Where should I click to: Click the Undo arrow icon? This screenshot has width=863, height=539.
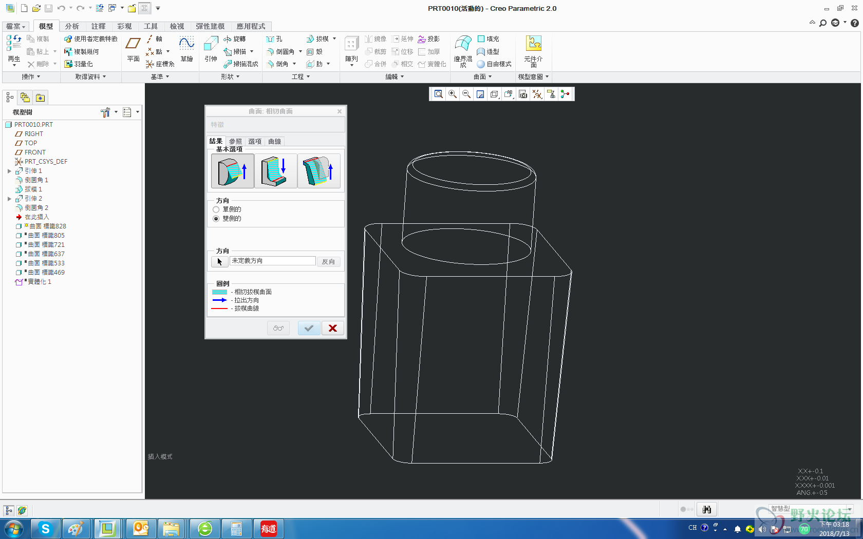point(61,8)
